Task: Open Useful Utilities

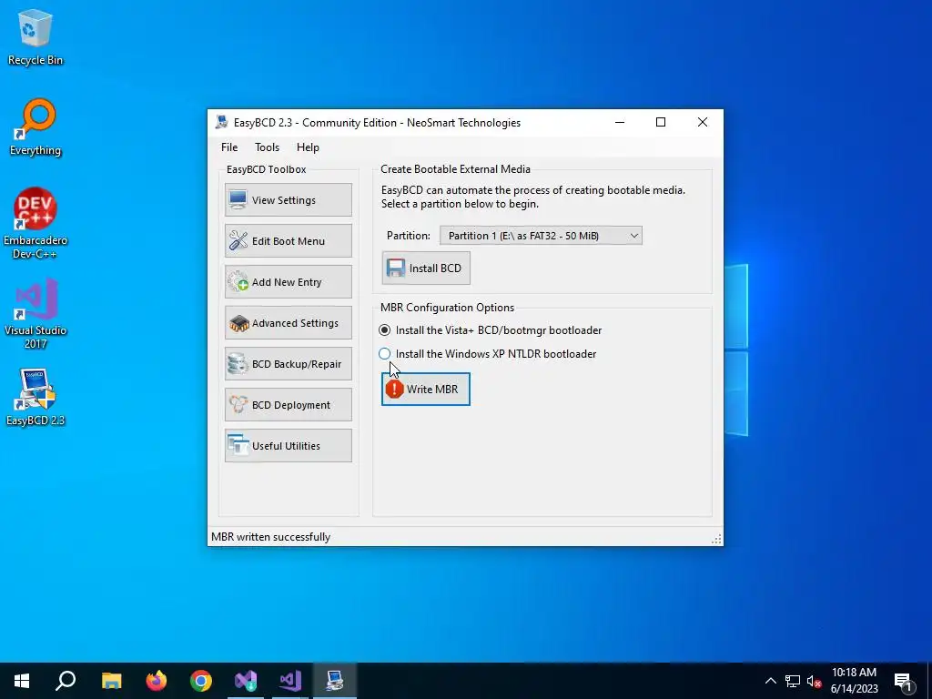Action: 289,446
